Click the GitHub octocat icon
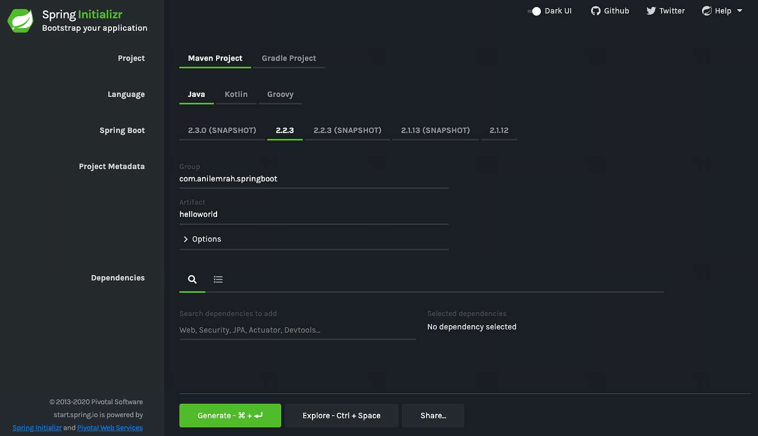This screenshot has width=758, height=436. pyautogui.click(x=596, y=11)
